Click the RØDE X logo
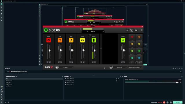 49,67
